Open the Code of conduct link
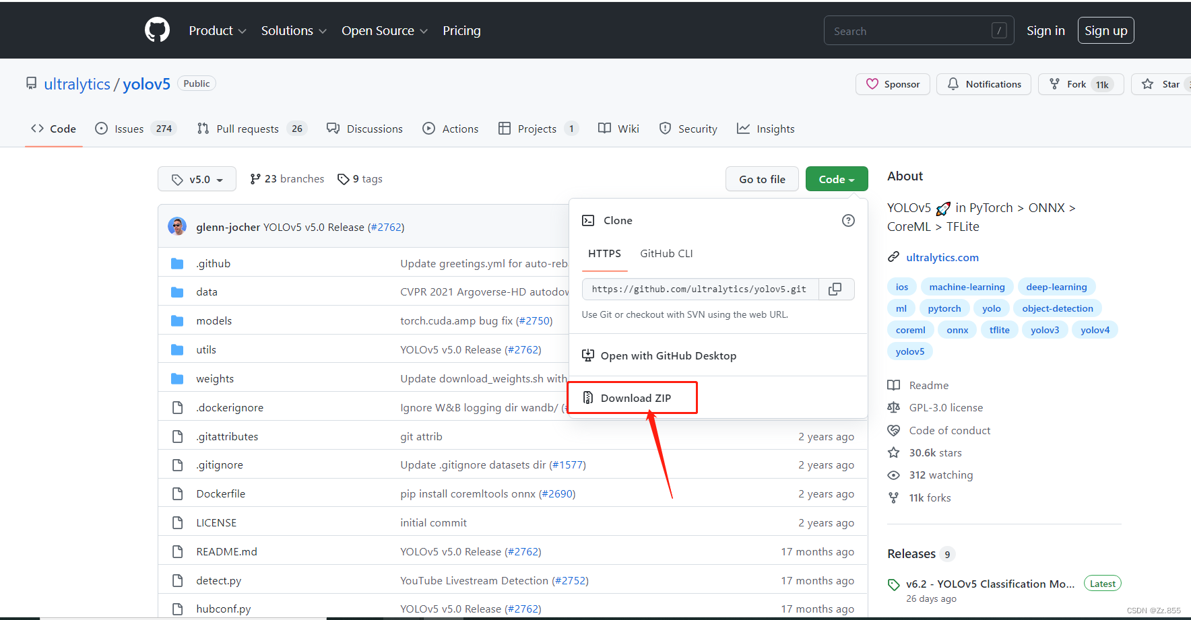This screenshot has width=1191, height=620. [x=950, y=430]
